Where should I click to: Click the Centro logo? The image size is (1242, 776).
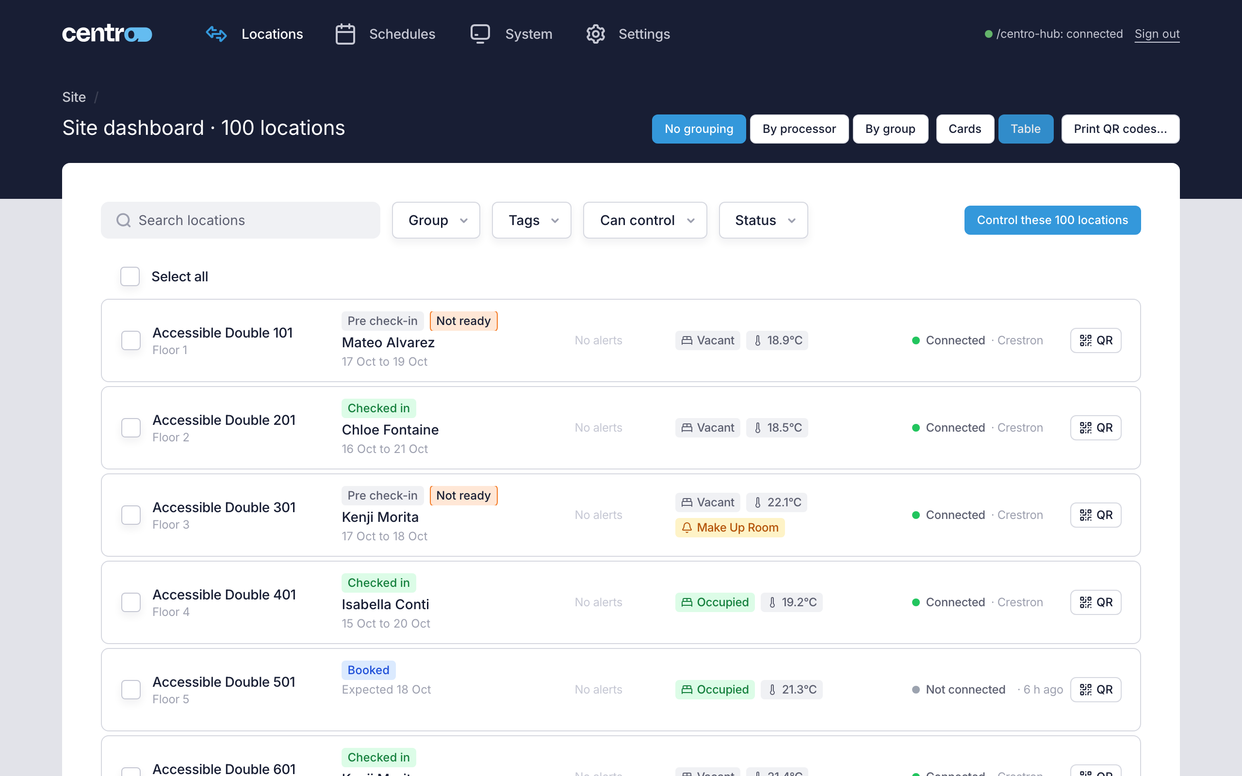(107, 34)
